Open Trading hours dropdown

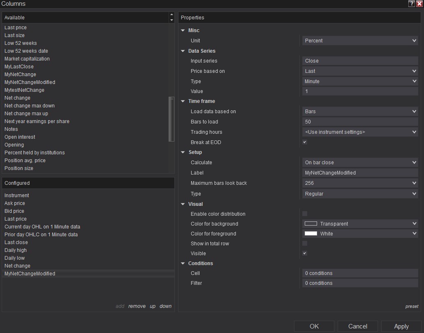(360, 132)
